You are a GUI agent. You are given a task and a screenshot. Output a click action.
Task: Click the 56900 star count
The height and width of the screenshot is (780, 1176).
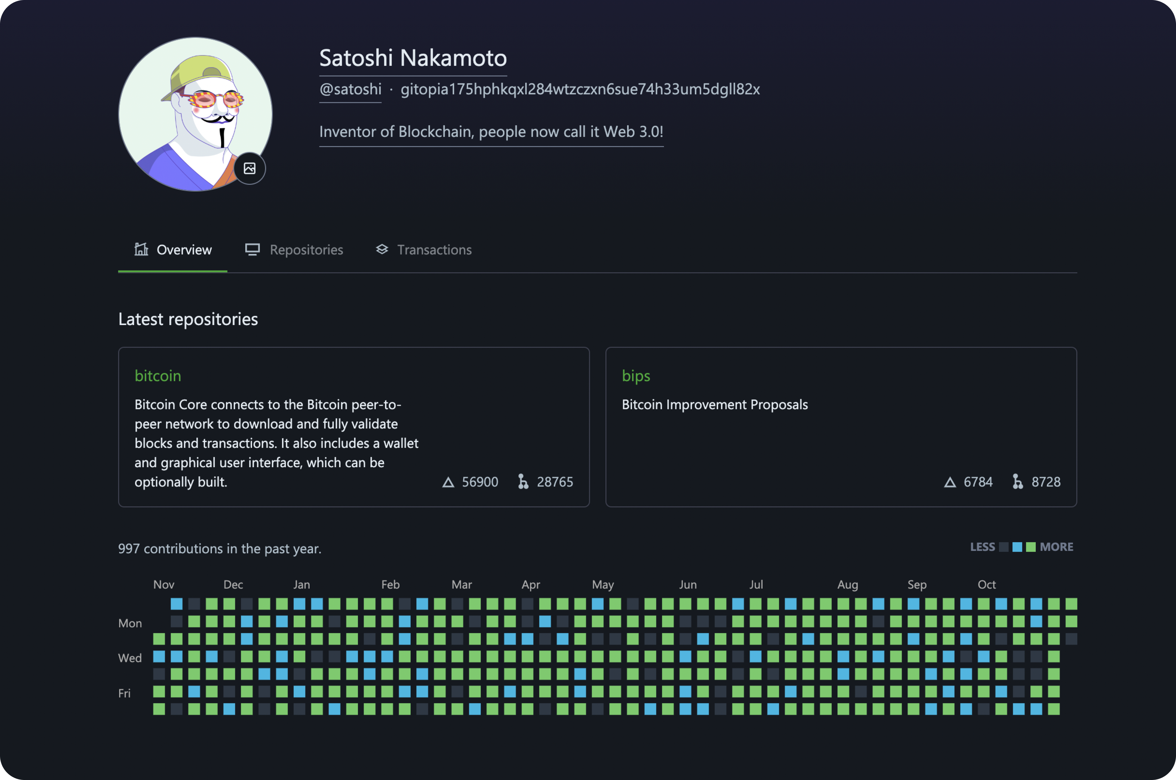click(480, 482)
